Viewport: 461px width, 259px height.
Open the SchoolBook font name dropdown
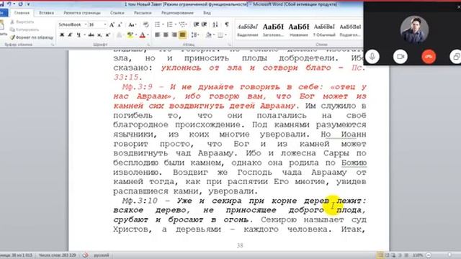[x=86, y=24]
